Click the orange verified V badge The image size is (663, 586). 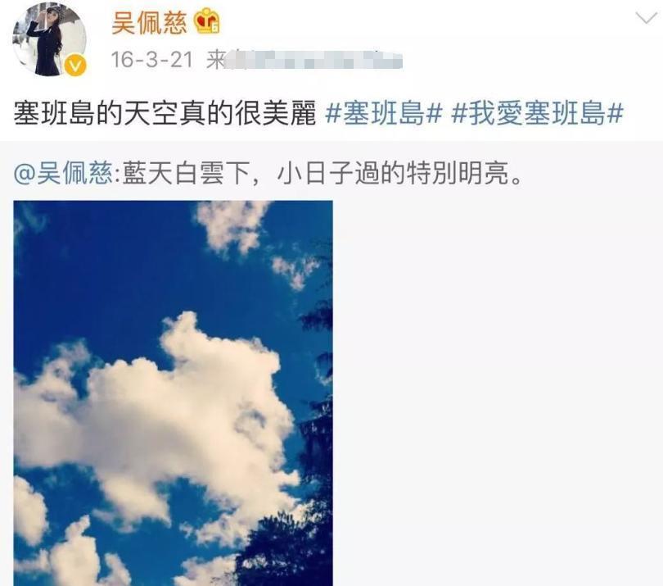(75, 66)
